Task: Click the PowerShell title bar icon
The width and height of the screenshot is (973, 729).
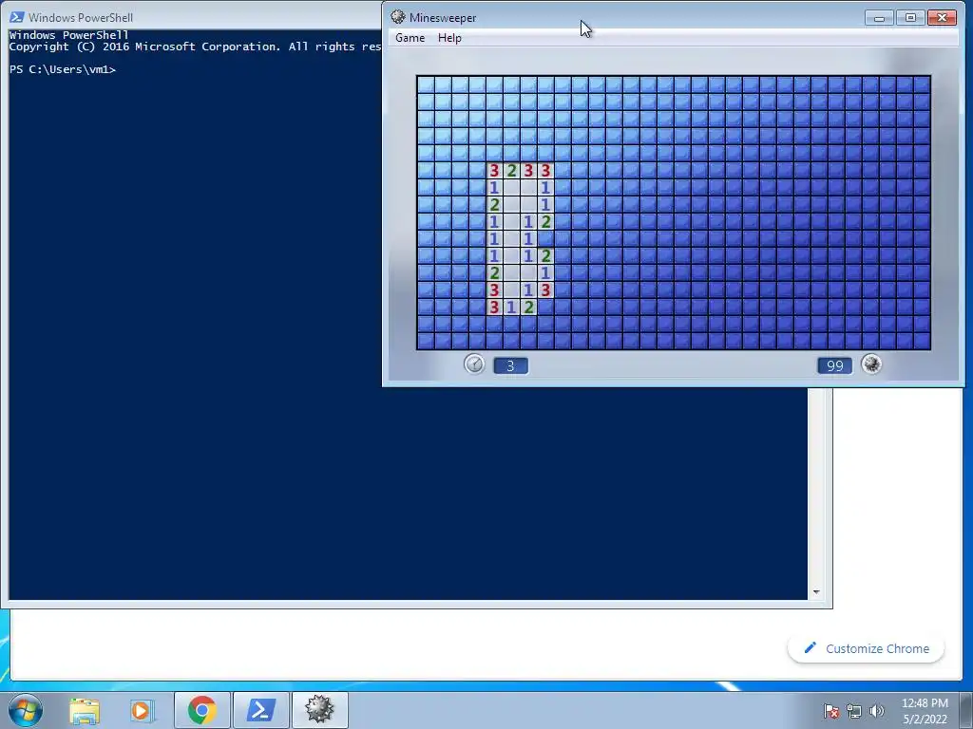Action: coord(17,17)
